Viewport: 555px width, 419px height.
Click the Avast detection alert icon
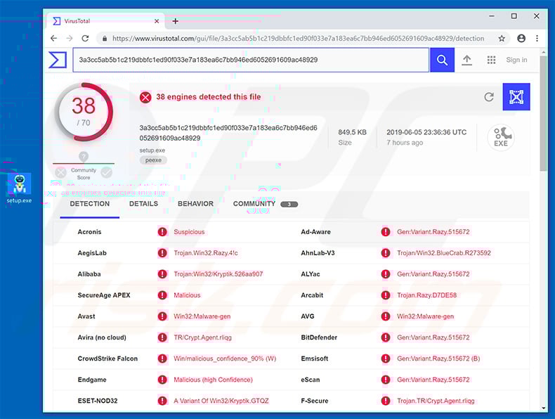coord(162,316)
